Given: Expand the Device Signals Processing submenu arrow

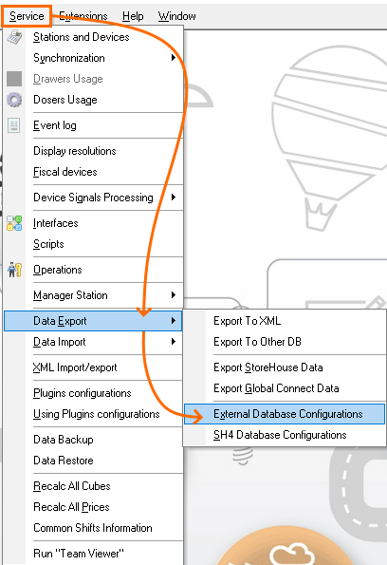Looking at the screenshot, I should pyautogui.click(x=174, y=198).
